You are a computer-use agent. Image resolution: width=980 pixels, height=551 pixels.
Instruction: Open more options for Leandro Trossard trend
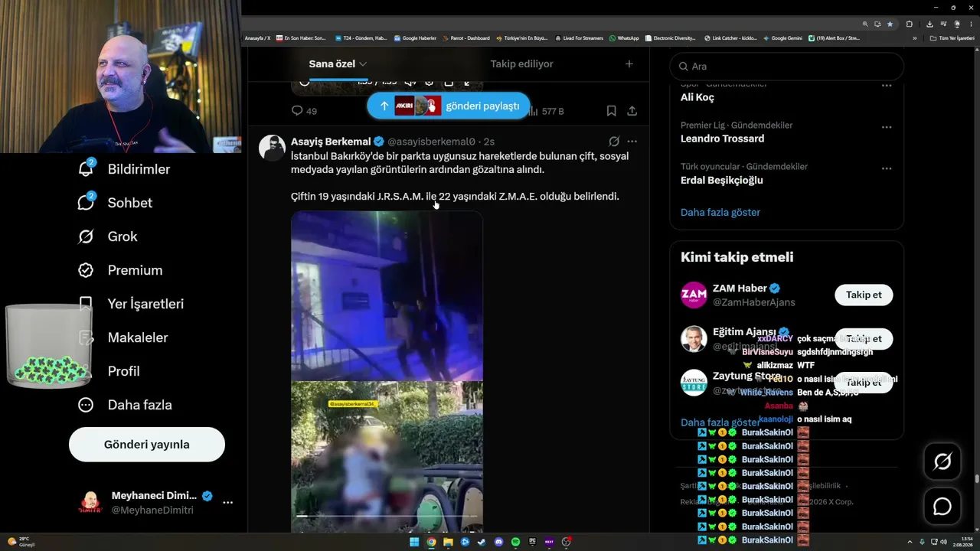tap(887, 127)
